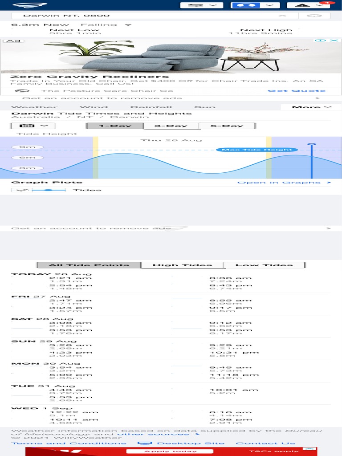Switch to the Wind tab
This screenshot has height=456, width=342.
[94, 107]
